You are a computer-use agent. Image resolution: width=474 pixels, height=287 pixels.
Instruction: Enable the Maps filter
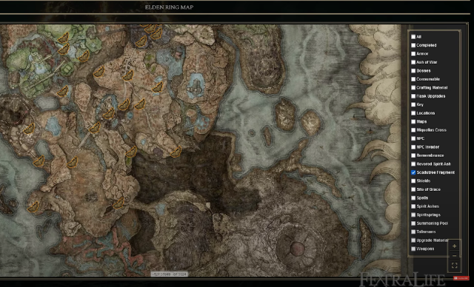tap(413, 121)
